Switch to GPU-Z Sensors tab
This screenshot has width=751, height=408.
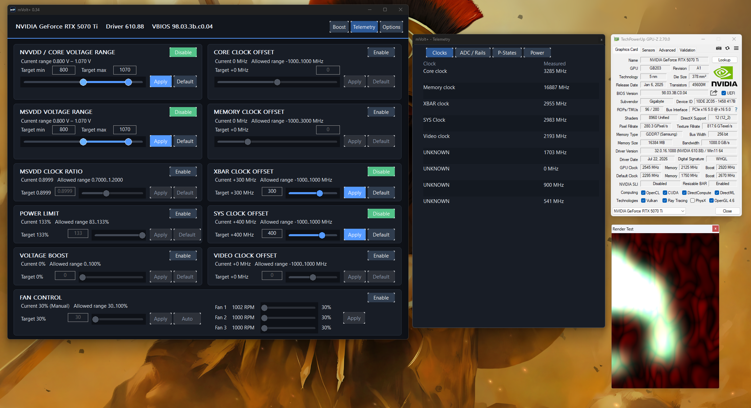pos(648,50)
